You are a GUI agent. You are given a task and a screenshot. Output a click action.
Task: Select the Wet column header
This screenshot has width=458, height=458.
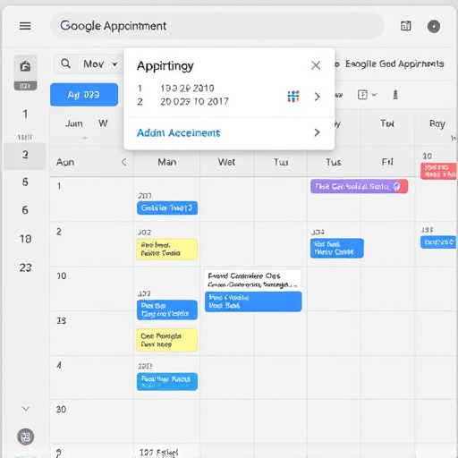(x=226, y=162)
